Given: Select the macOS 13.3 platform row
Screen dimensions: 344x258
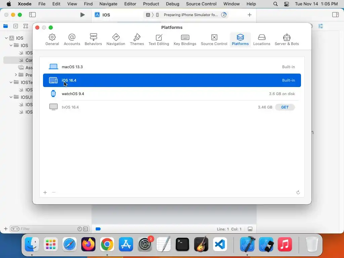Looking at the screenshot, I should [x=172, y=67].
